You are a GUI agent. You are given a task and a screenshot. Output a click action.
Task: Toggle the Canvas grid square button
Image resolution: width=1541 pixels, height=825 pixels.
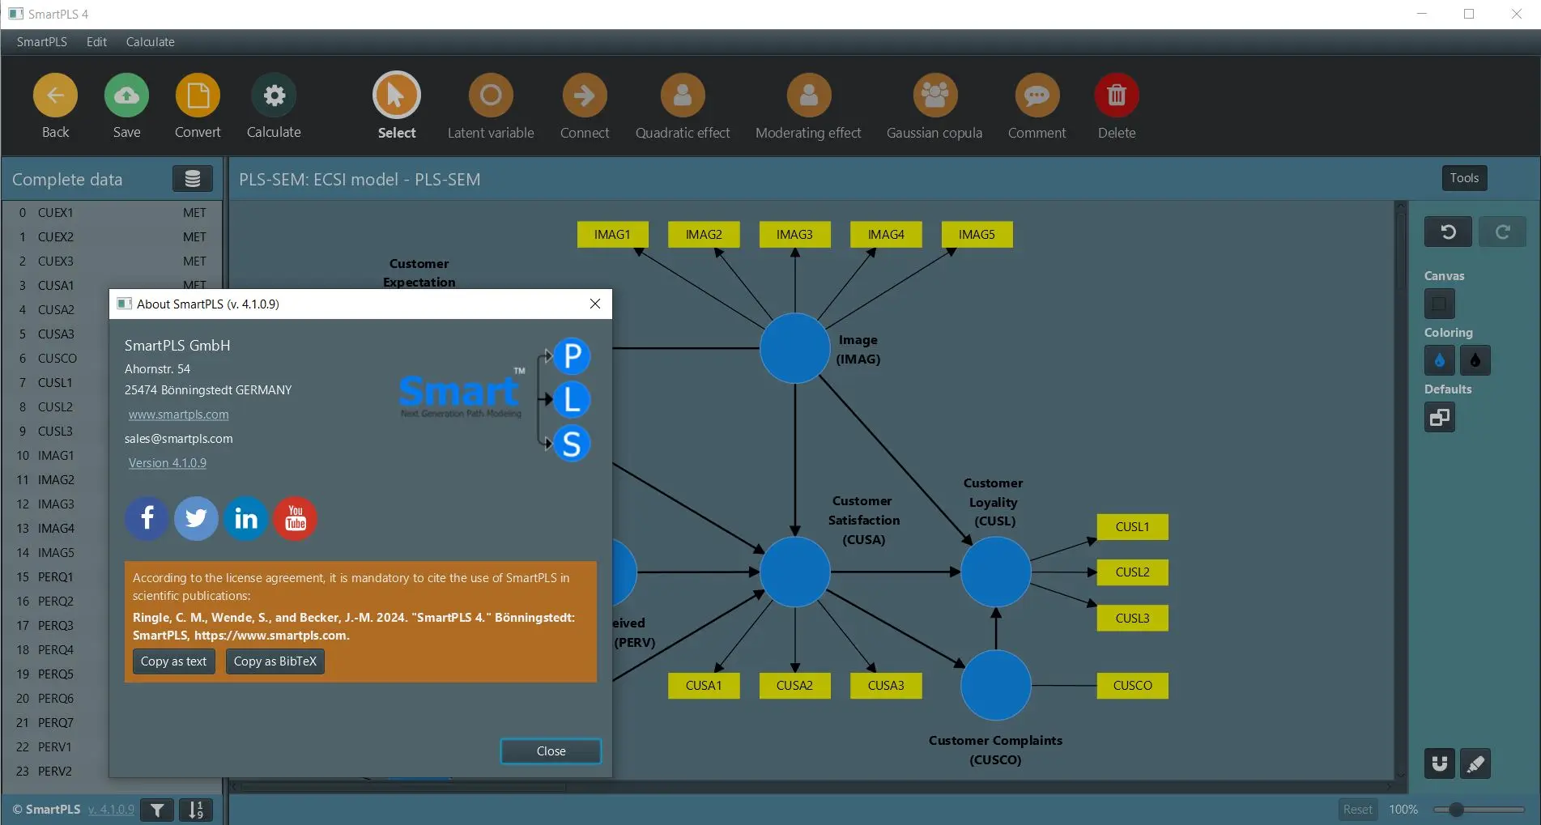click(x=1439, y=304)
